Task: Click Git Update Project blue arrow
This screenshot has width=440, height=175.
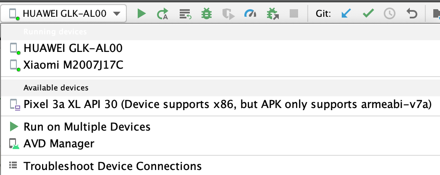Action: click(346, 14)
